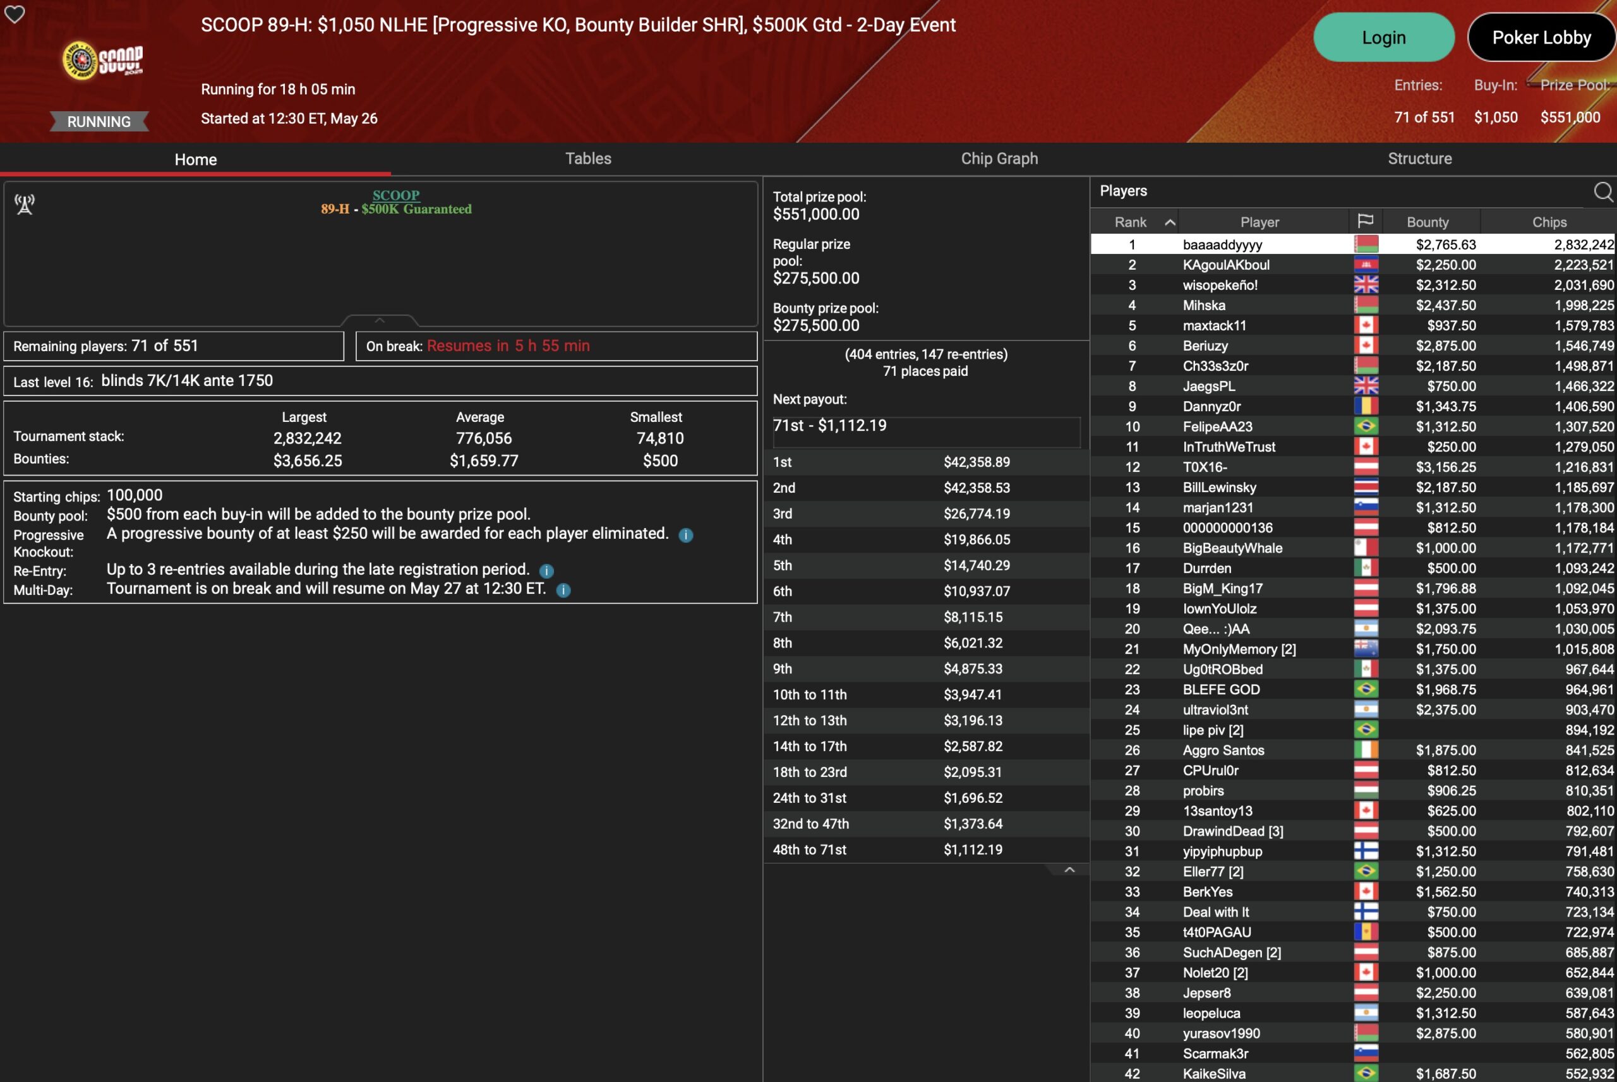Click Aggro Santos's Ireland flag
This screenshot has height=1082, width=1617.
[1366, 750]
